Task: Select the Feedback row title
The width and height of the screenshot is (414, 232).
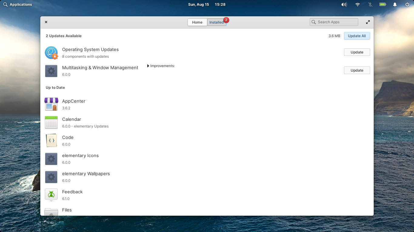Action: (72, 192)
